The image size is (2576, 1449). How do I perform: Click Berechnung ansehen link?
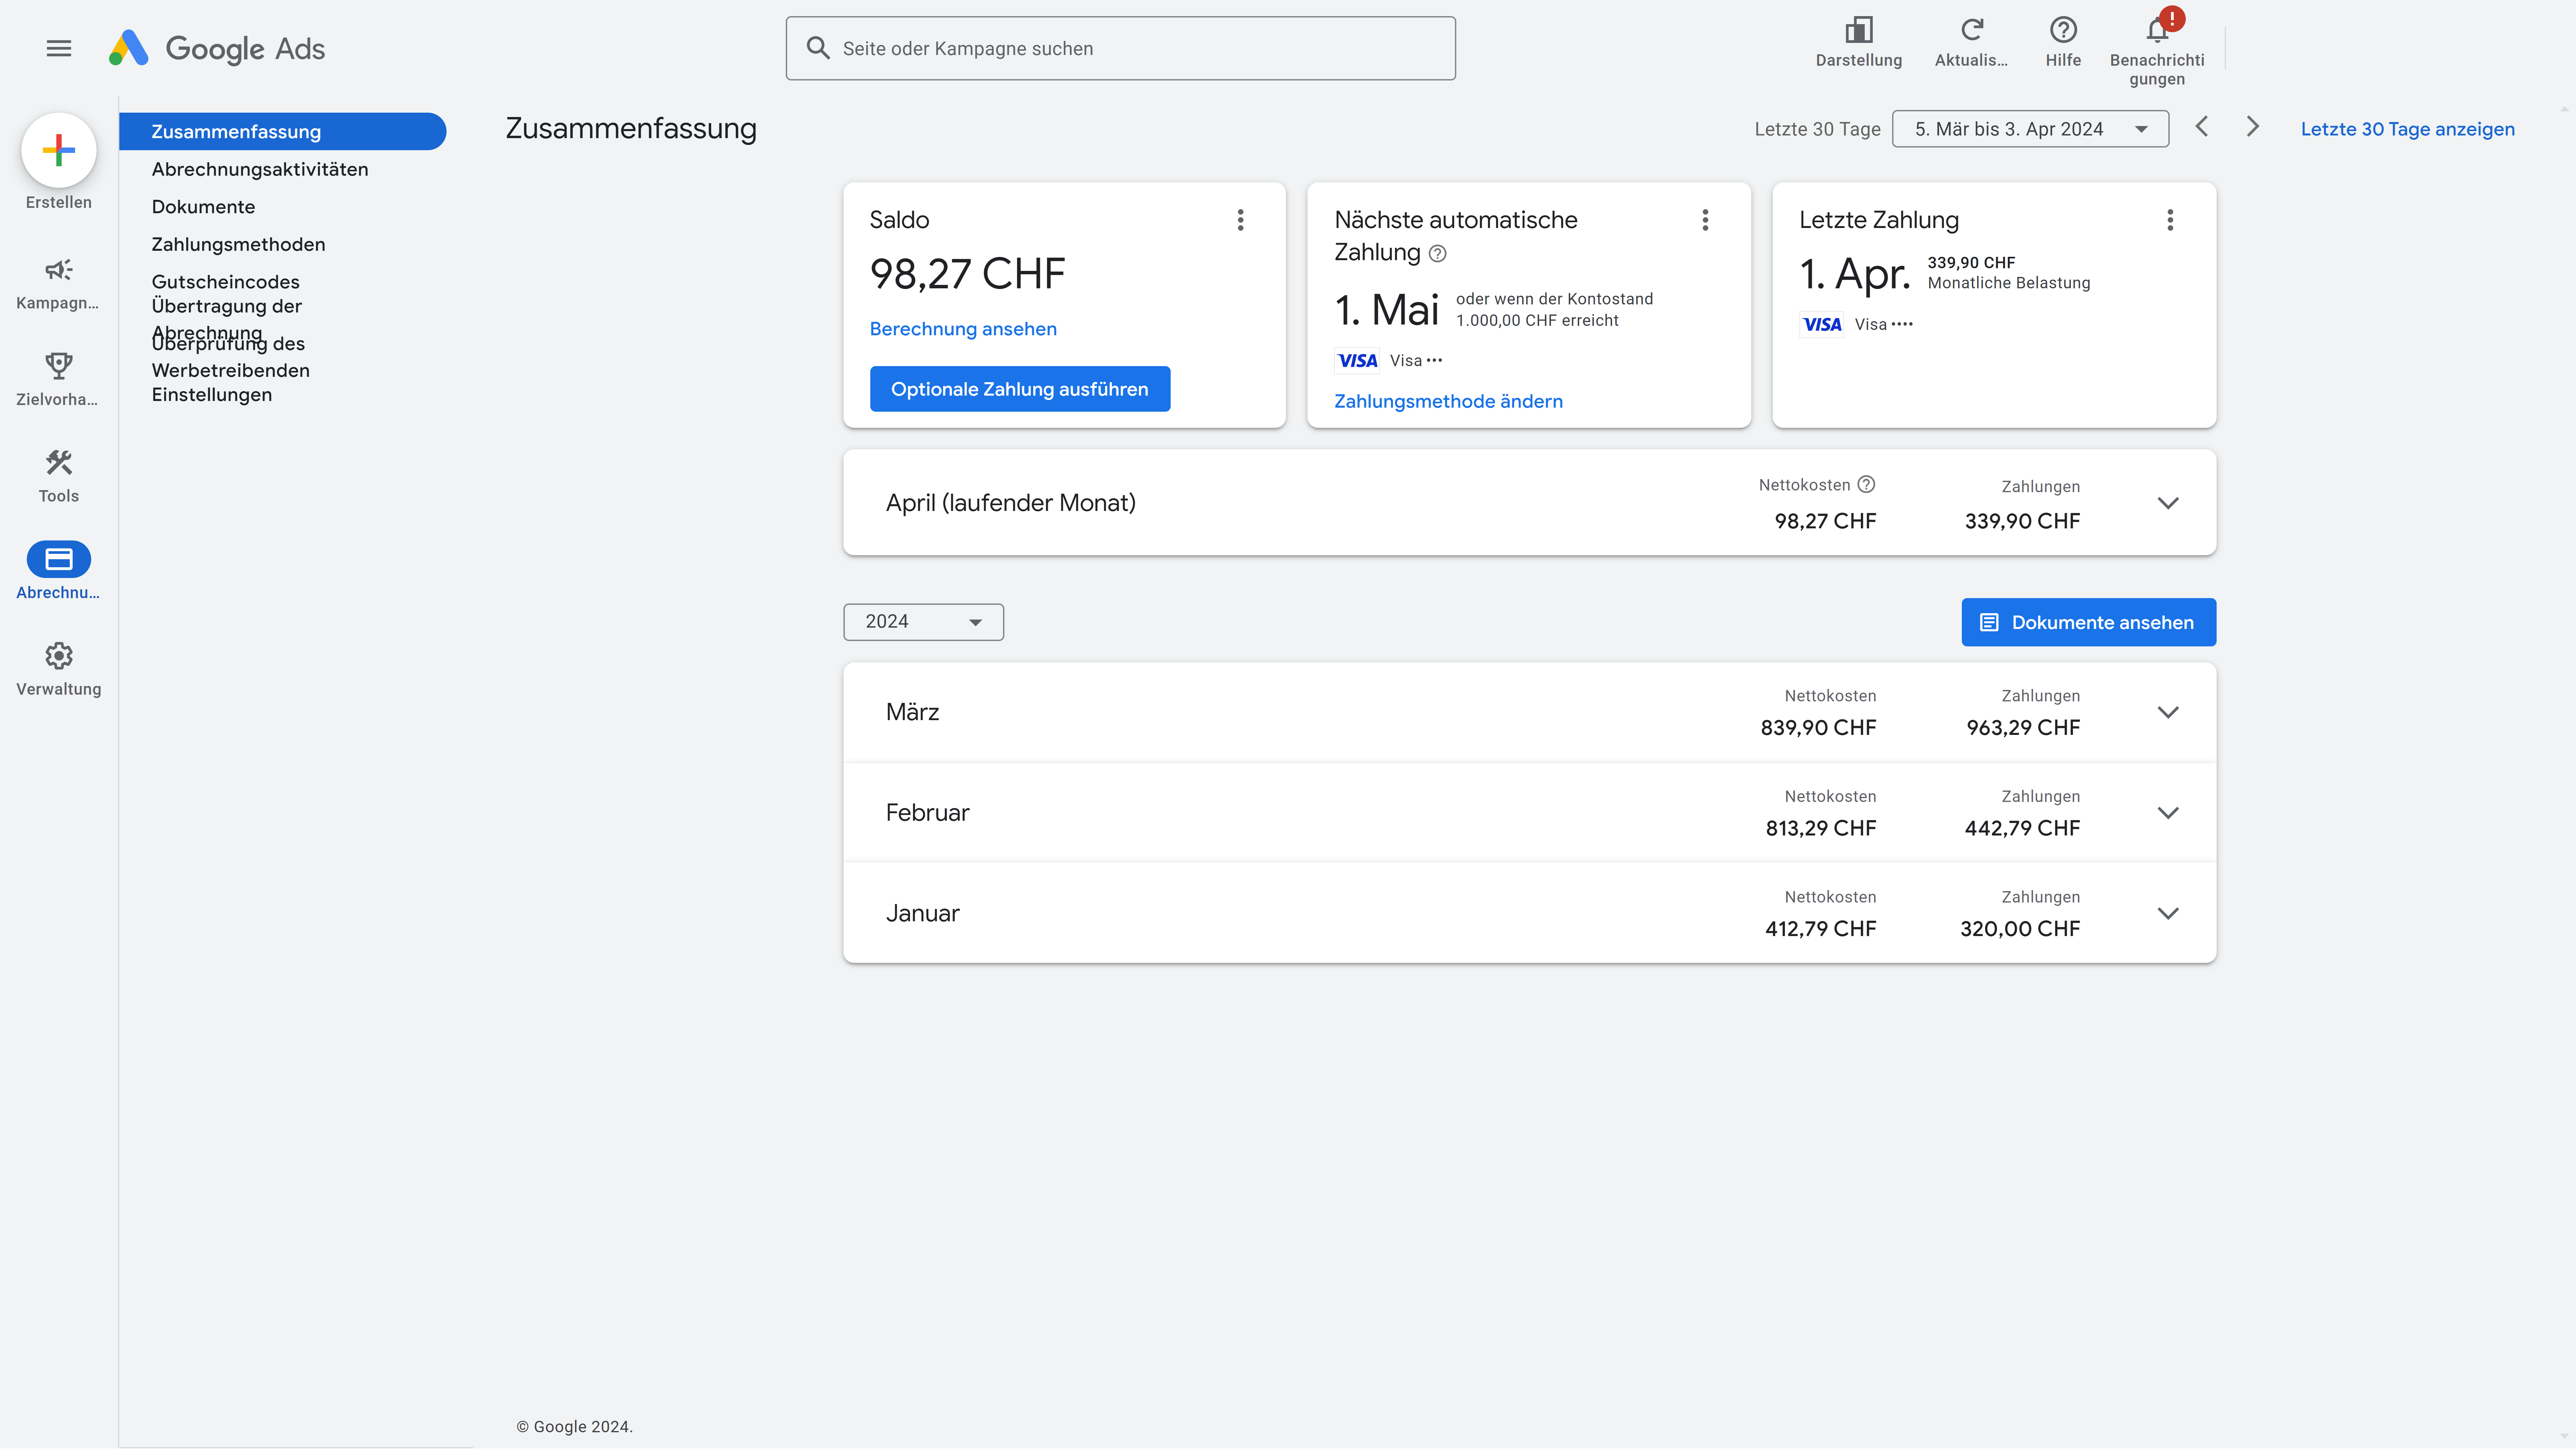pyautogui.click(x=963, y=329)
